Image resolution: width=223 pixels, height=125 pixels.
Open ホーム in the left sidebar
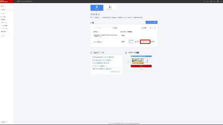2,6
